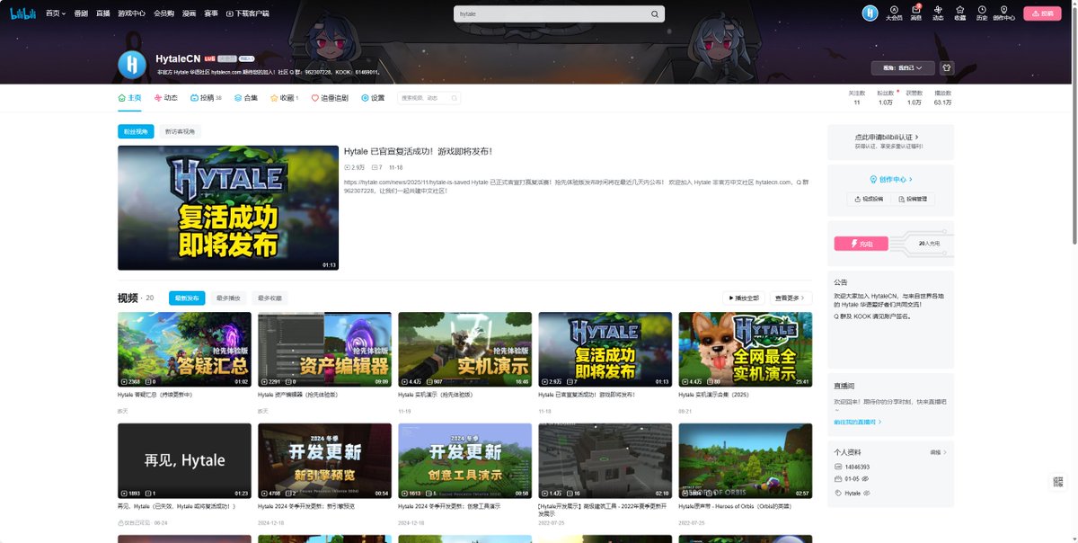
Task: Open 再见, Hytale video thumbnail
Action: [x=184, y=461]
